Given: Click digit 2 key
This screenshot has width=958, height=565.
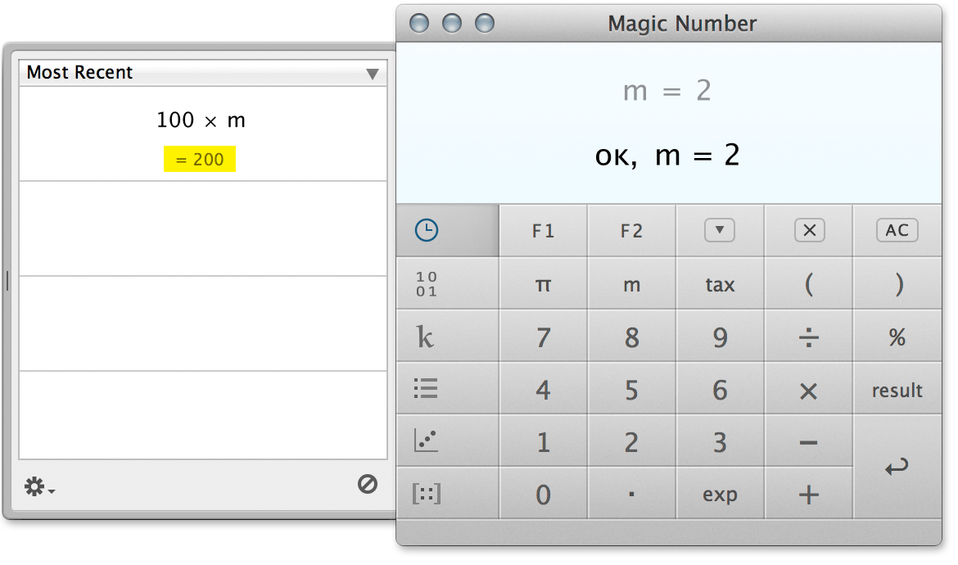Looking at the screenshot, I should point(631,441).
